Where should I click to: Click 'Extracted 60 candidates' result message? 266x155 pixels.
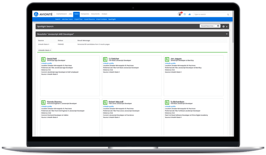click(94, 44)
